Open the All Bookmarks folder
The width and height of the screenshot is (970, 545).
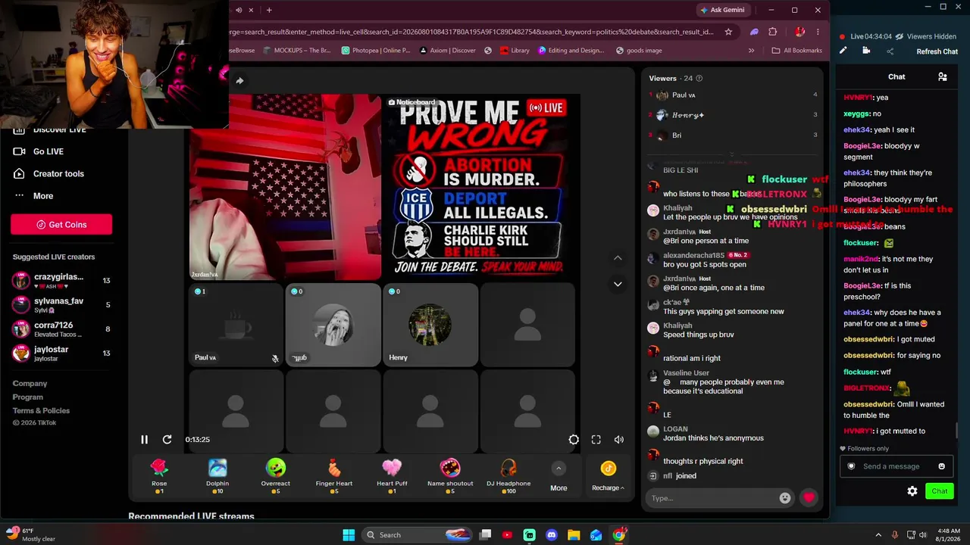796,51
